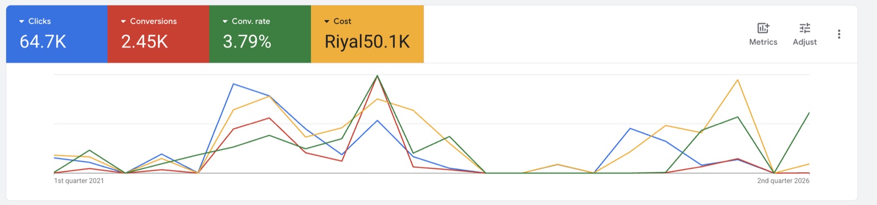Click the 2nd quarter 2026 axis label
The height and width of the screenshot is (205, 877).
pyautogui.click(x=783, y=181)
